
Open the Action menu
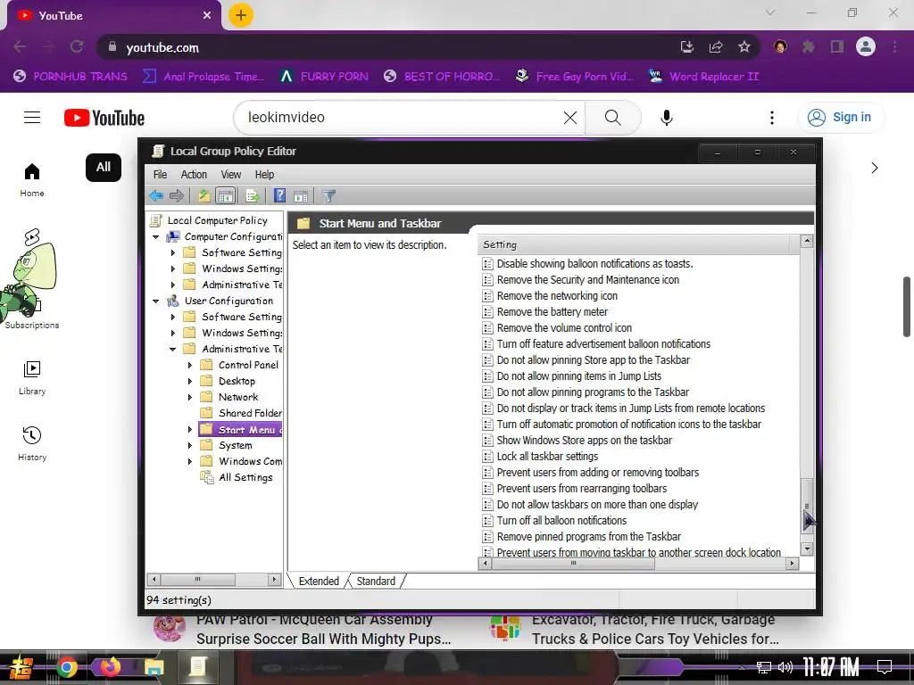[194, 174]
